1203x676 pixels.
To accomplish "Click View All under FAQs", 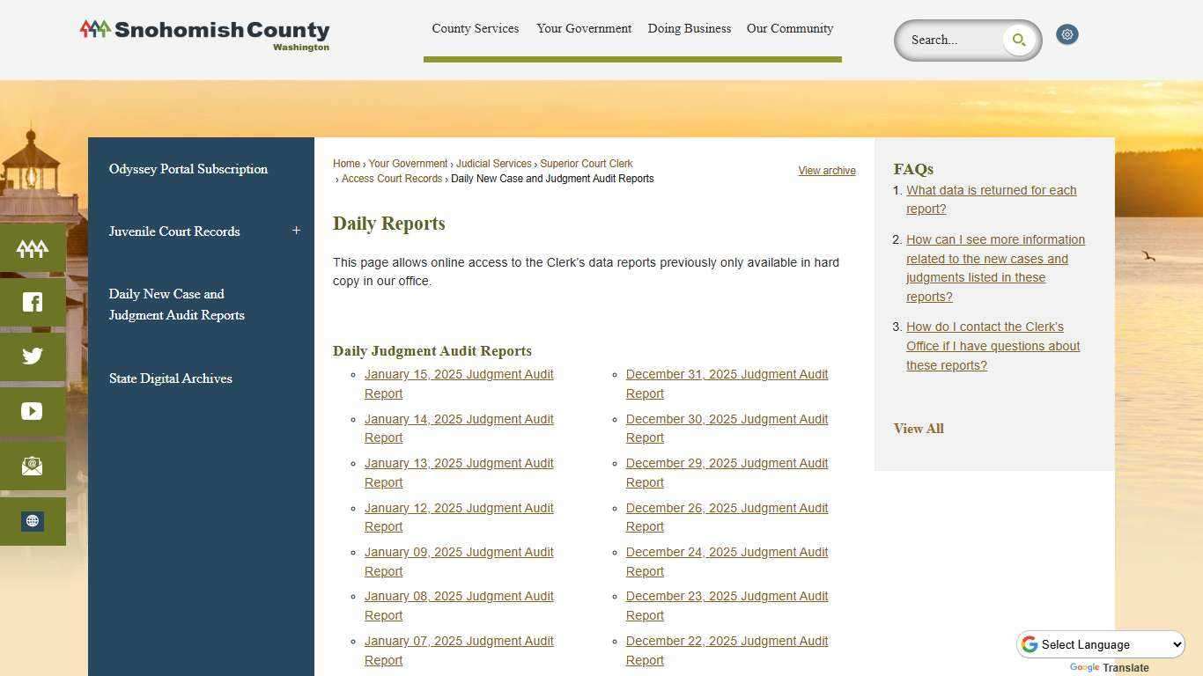I will pyautogui.click(x=918, y=429).
